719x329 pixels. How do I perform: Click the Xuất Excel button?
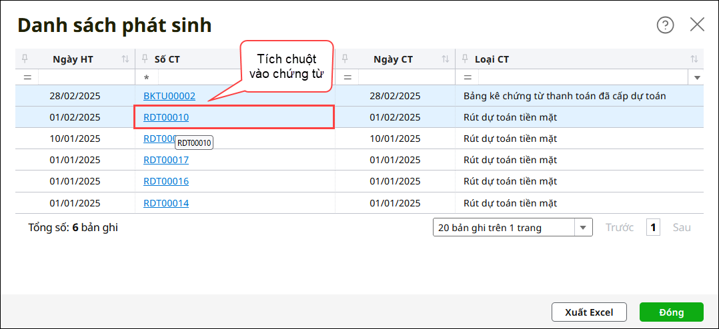(589, 312)
